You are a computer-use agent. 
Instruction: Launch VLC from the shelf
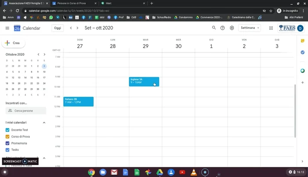coord(194,172)
